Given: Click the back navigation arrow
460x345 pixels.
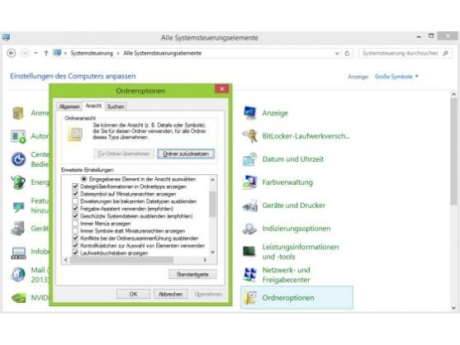Looking at the screenshot, I should click(12, 54).
